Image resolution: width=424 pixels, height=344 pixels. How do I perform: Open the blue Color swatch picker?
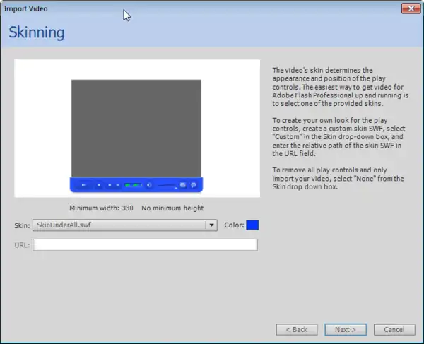pos(252,225)
